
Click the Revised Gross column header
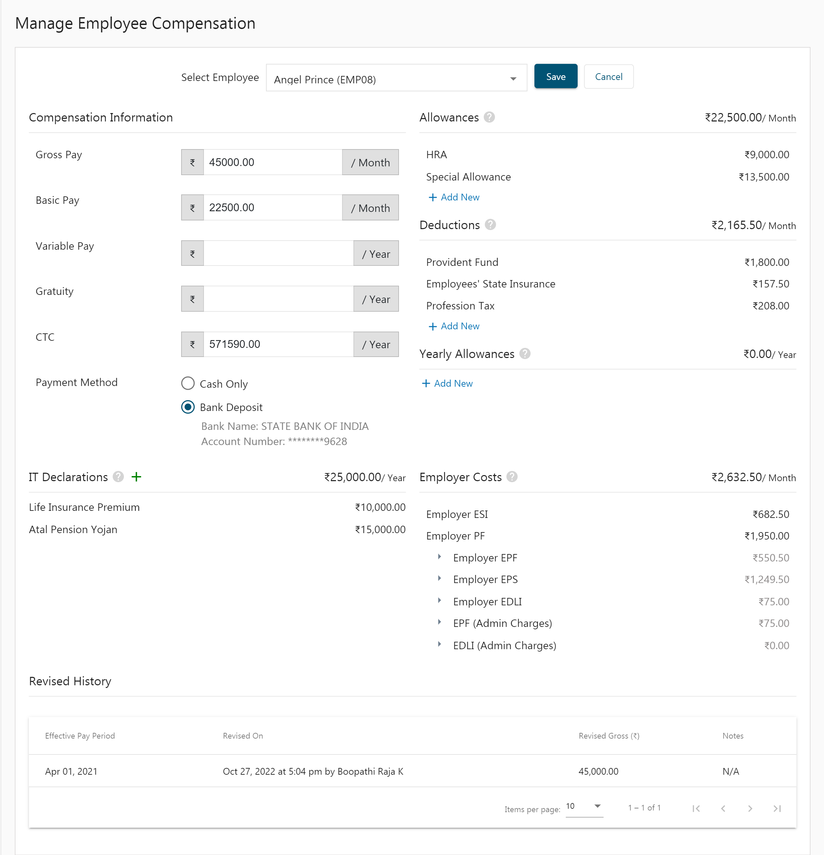coord(609,736)
